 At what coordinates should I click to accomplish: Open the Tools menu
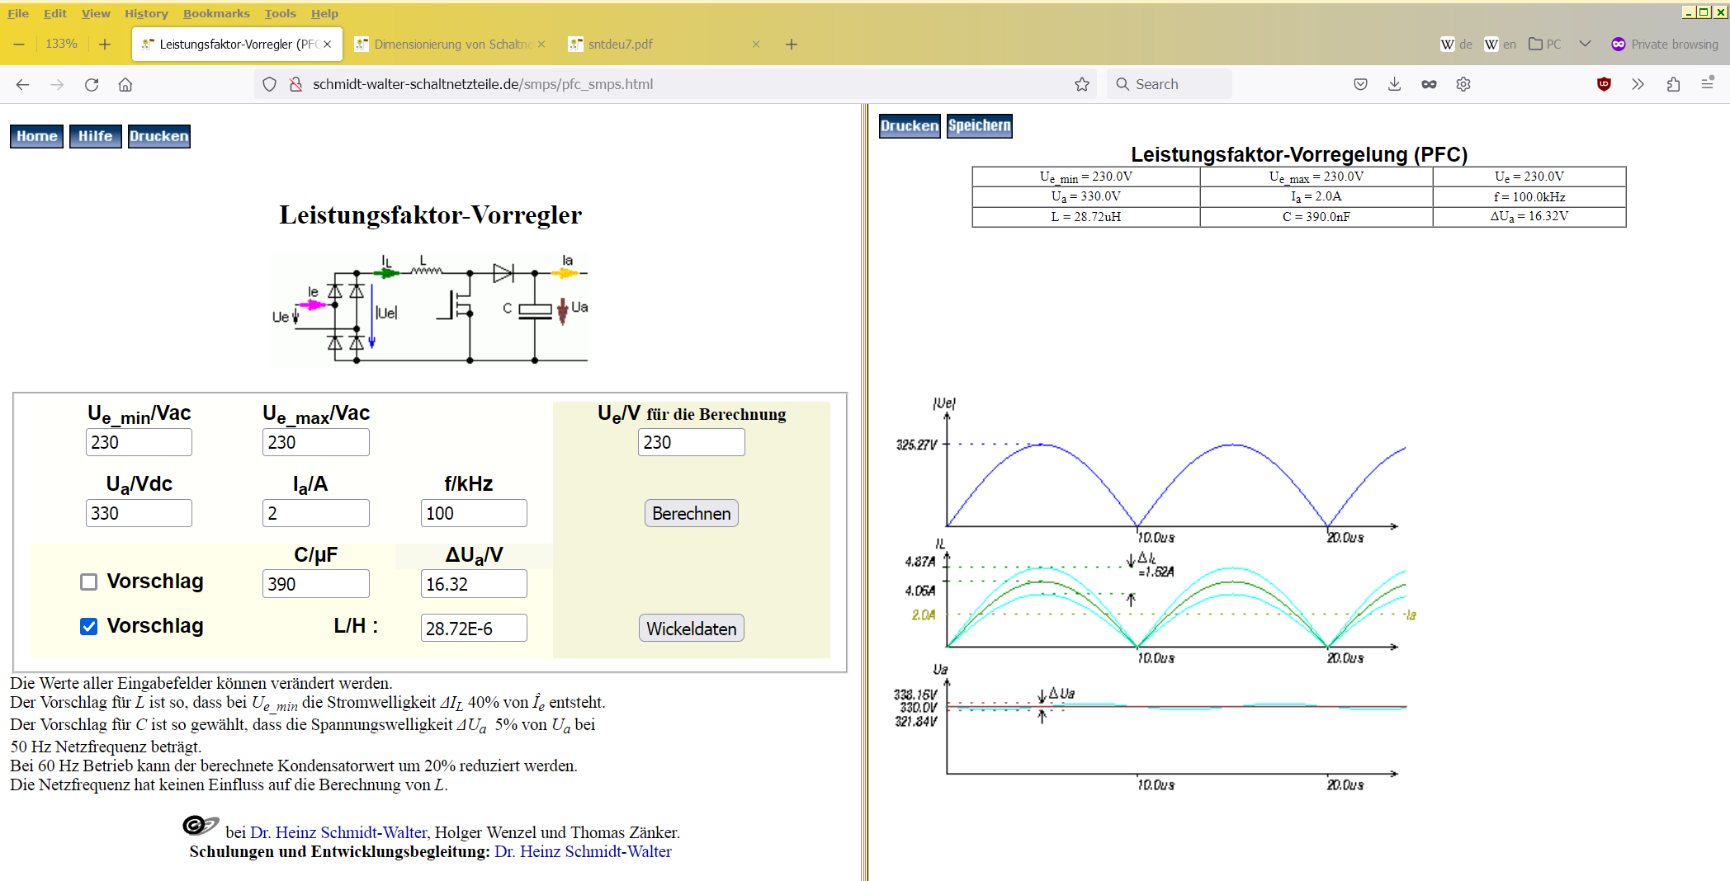[280, 13]
